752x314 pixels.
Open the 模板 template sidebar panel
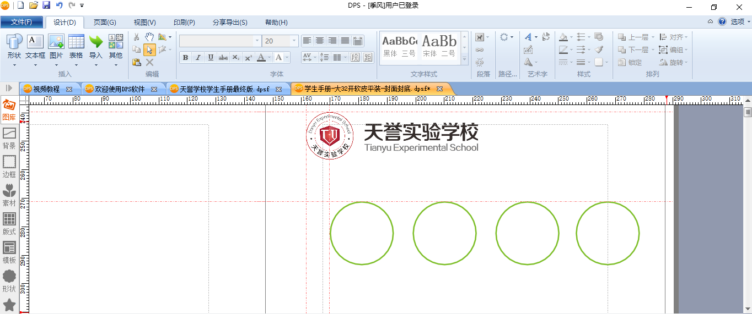9,252
